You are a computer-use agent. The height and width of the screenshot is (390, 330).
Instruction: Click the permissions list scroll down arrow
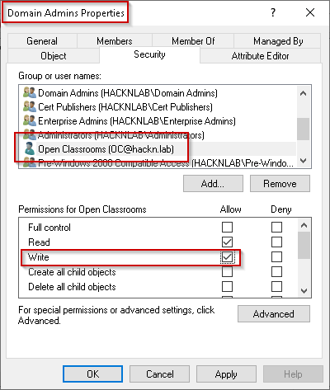pos(304,290)
